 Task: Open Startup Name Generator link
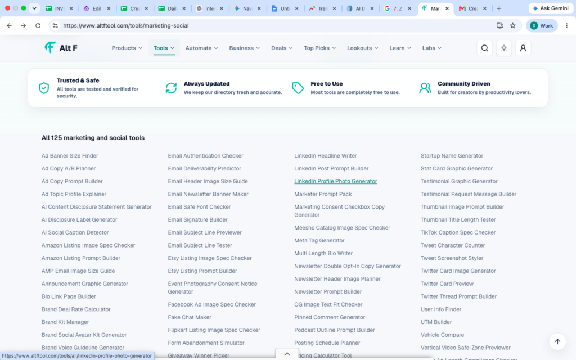pyautogui.click(x=452, y=156)
